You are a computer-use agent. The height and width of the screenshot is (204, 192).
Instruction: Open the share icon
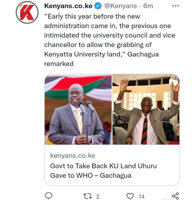click(175, 196)
